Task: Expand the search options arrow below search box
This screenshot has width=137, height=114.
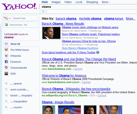Action: (43, 12)
